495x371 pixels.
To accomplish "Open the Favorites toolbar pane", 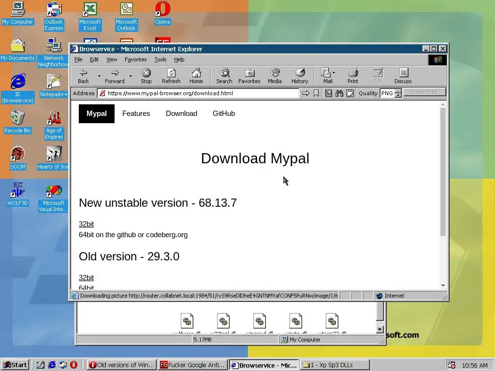I will tap(249, 76).
